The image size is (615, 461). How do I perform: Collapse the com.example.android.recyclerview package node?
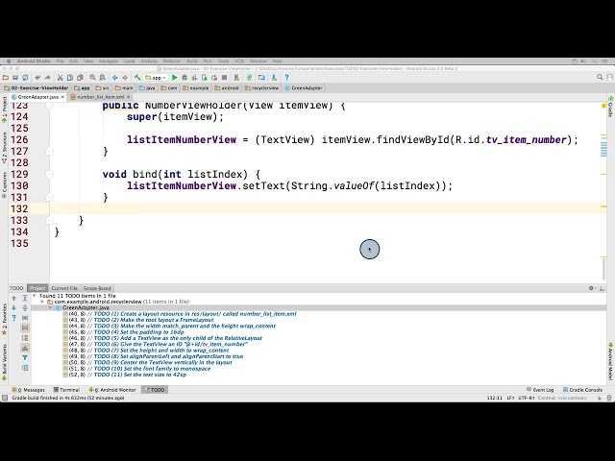pyautogui.click(x=42, y=302)
